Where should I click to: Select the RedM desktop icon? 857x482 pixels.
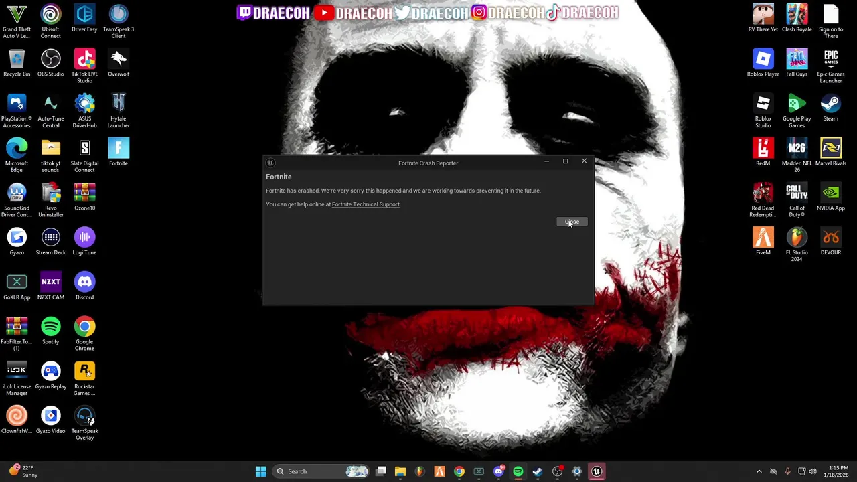click(763, 152)
